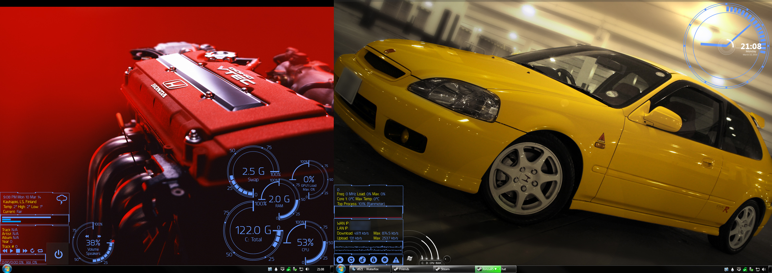The width and height of the screenshot is (772, 273).
Task: Click the weather storm cloud icon
Action: (x=62, y=199)
